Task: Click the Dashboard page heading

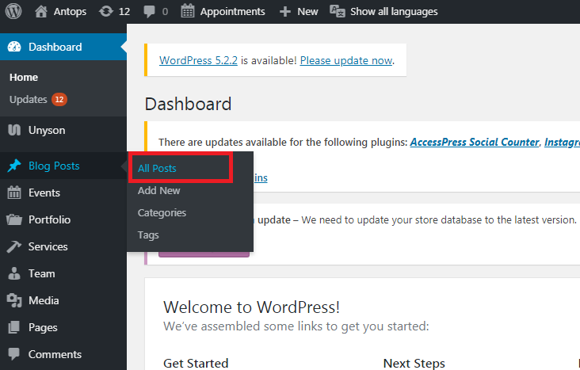Action: point(189,104)
